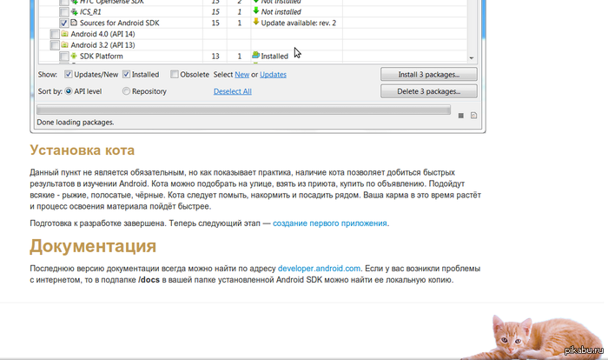
Task: Uncheck the Updates/New checkbox
Action: [x=69, y=75]
